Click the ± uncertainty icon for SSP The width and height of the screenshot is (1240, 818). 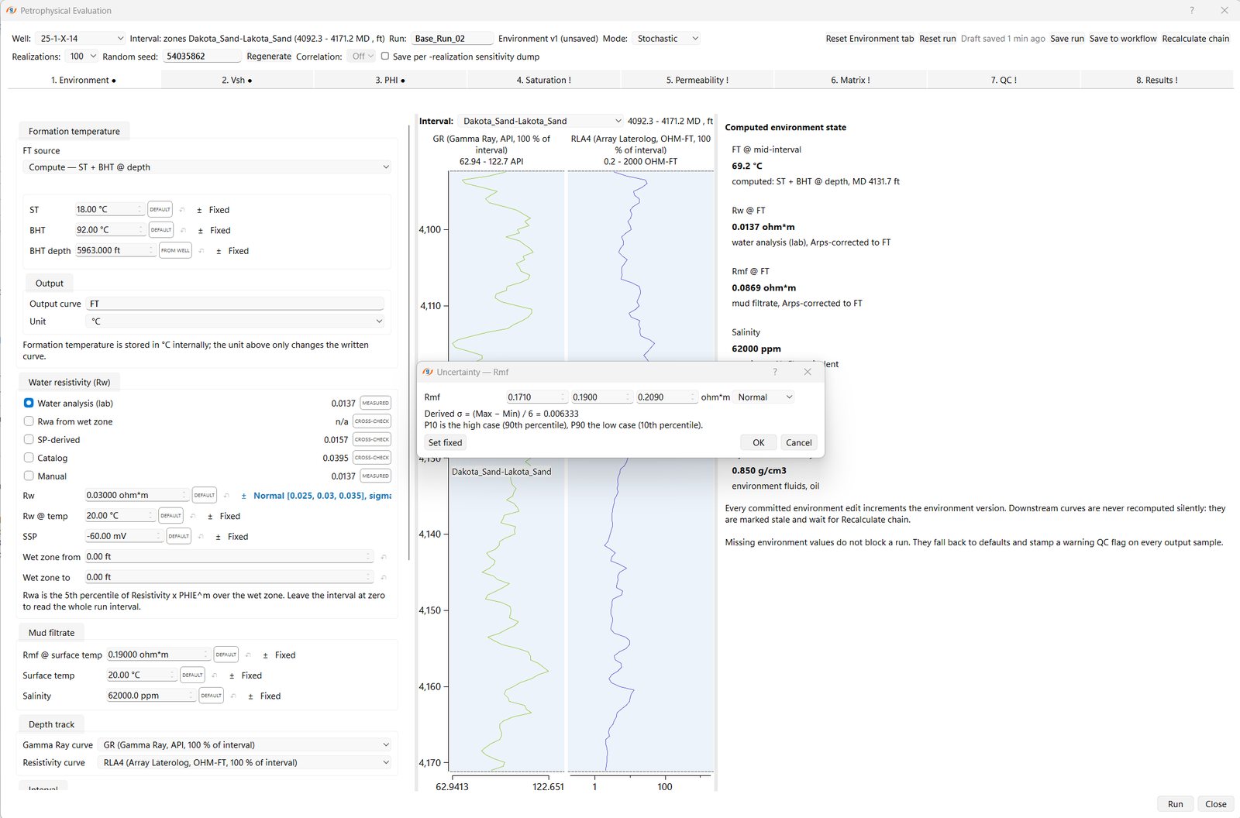pos(218,537)
